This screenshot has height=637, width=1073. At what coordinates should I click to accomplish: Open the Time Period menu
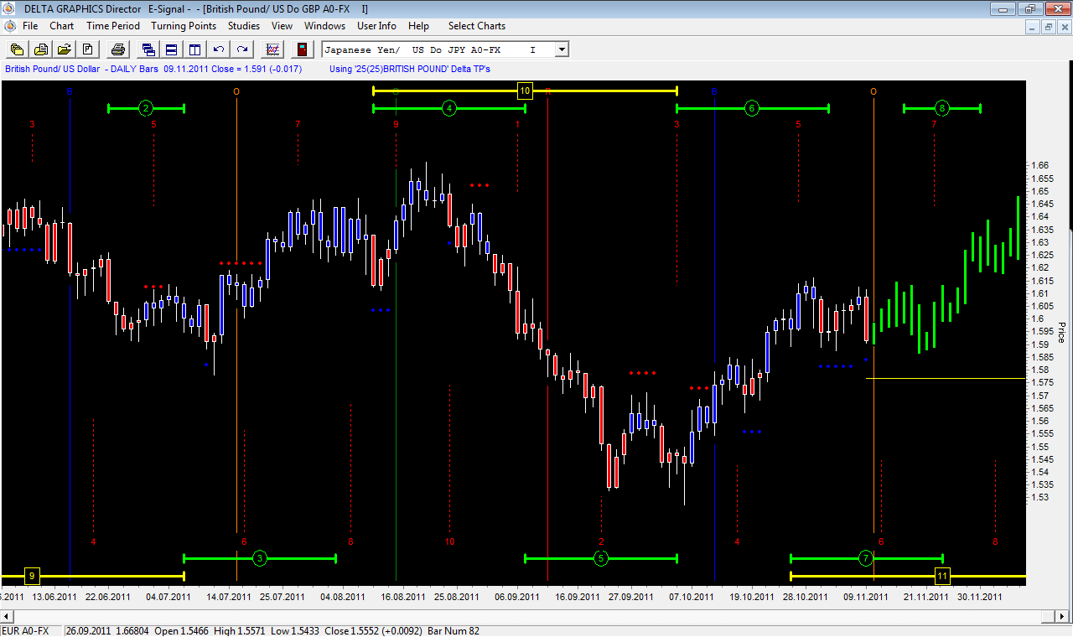113,26
